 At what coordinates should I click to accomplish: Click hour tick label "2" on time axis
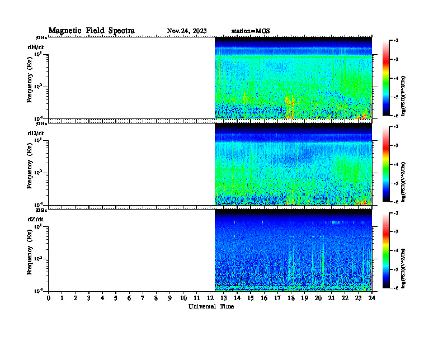76,298
